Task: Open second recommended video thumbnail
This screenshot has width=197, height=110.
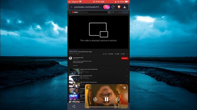Action: tap(74, 78)
